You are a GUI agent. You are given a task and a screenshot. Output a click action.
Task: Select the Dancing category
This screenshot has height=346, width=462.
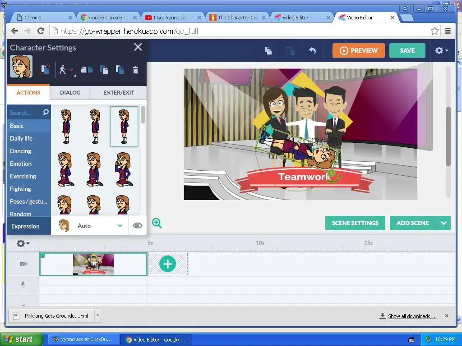click(x=28, y=151)
